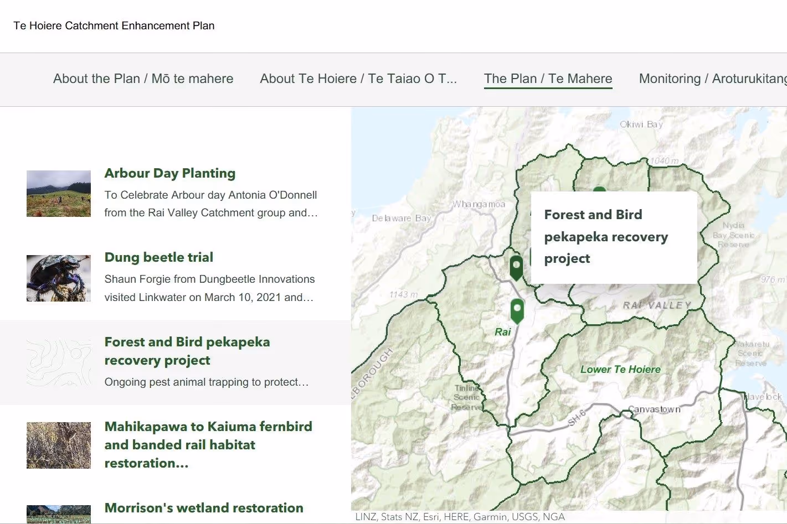
Task: Click the dung beetle photo thumbnail
Action: pyautogui.click(x=58, y=278)
